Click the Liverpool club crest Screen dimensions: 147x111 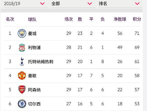point(22,48)
